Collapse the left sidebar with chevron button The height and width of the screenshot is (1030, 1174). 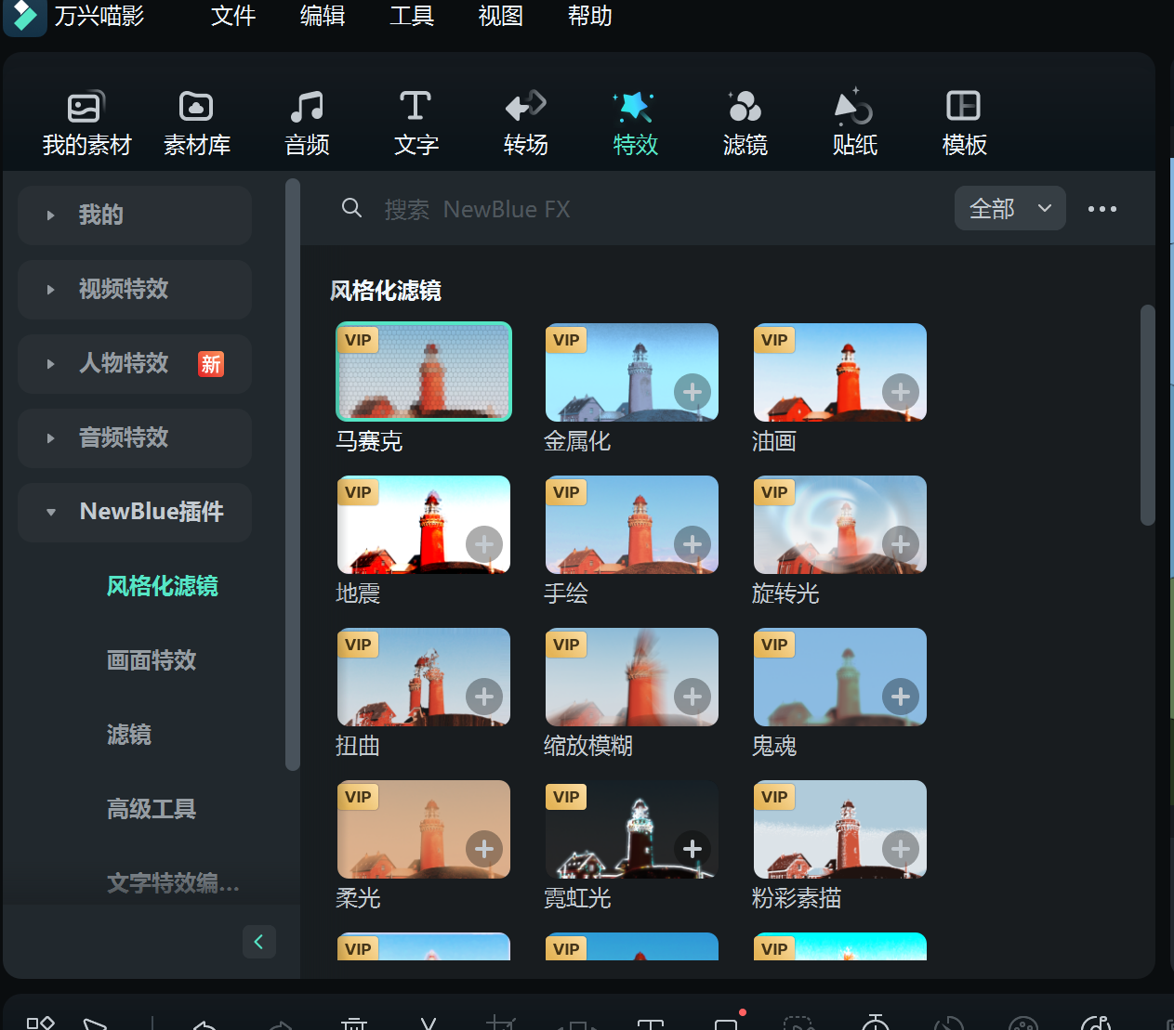point(259,941)
